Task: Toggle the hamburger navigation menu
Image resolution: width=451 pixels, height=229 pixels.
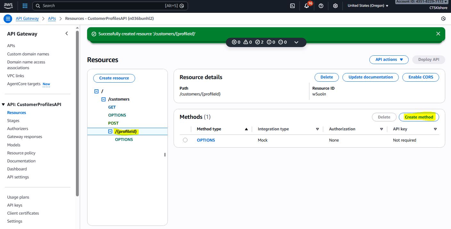Action: pos(8,19)
